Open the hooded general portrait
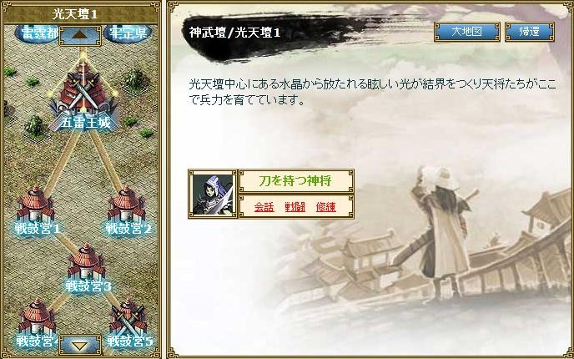The height and width of the screenshot is (359, 574). [x=213, y=195]
